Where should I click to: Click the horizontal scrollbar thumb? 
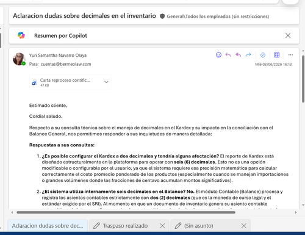click(x=126, y=212)
